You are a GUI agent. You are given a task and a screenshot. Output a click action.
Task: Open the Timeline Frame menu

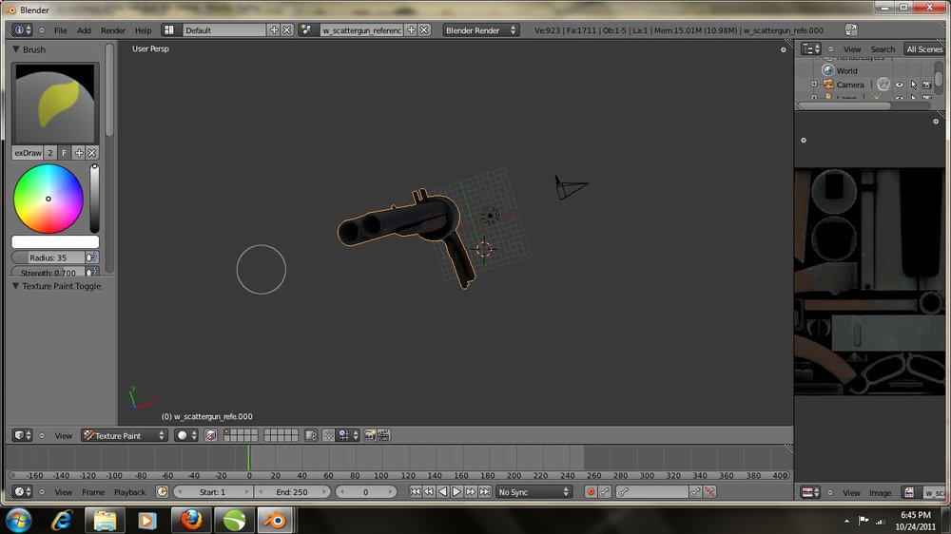coord(93,492)
